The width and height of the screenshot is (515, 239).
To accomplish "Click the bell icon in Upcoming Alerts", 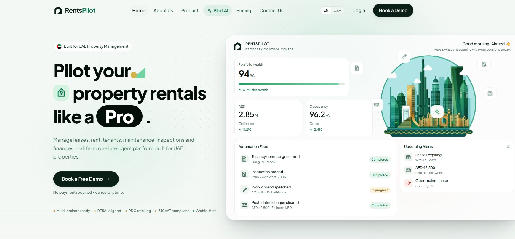I will [x=508, y=147].
